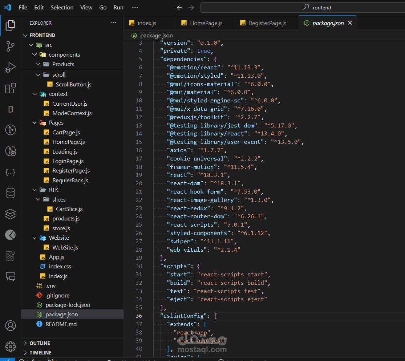Open Manage gear settings icon

(x=10, y=346)
